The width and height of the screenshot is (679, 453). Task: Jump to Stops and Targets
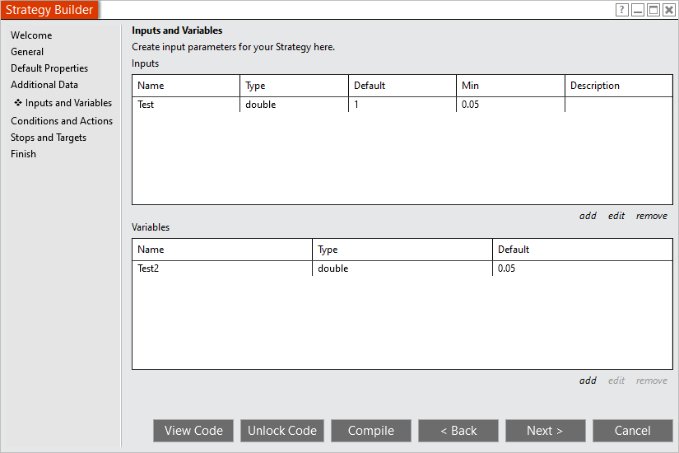tap(49, 138)
